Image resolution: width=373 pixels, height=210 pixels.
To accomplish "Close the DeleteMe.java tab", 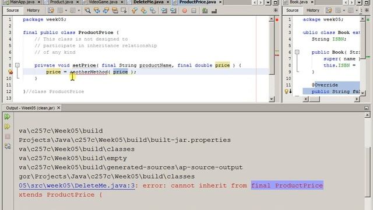I will point(168,2).
